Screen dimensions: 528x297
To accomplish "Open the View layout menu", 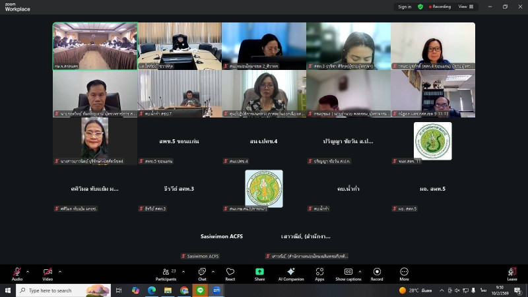I will pyautogui.click(x=465, y=7).
